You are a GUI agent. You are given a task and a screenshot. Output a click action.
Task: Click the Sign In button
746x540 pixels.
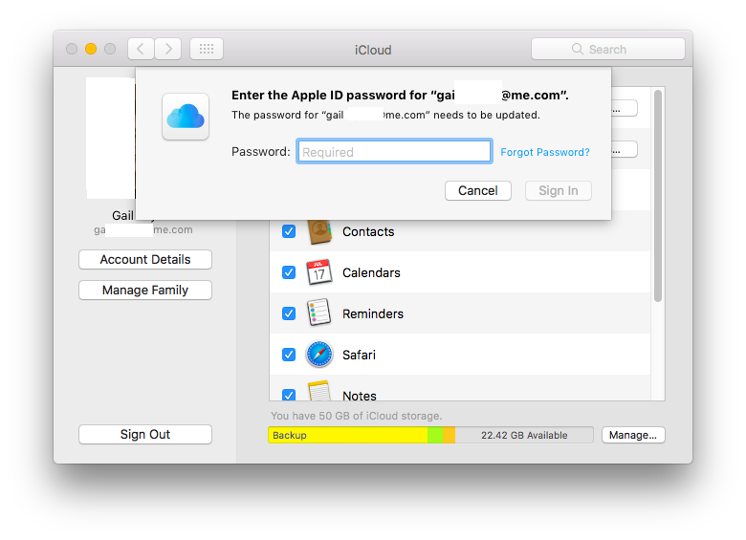tap(559, 190)
